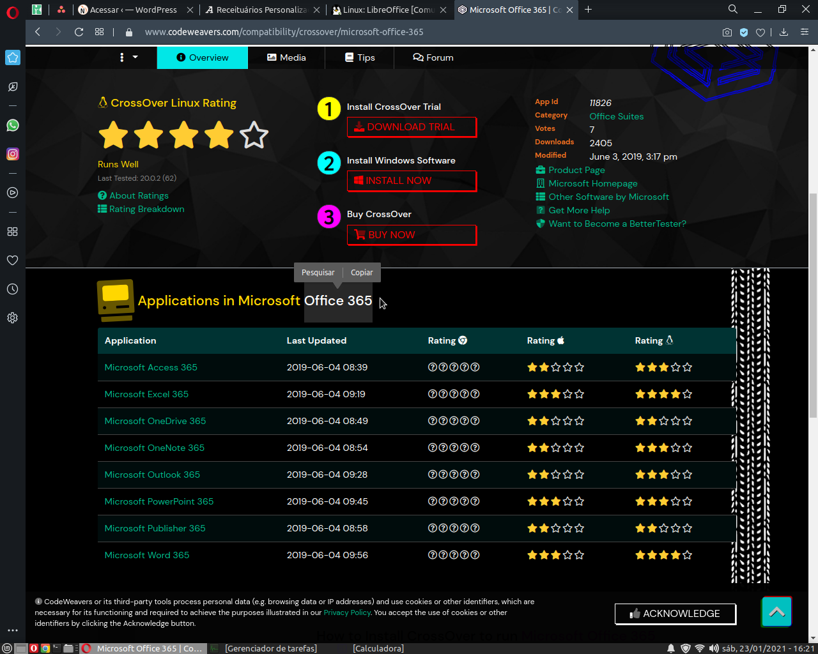Image resolution: width=818 pixels, height=654 pixels.
Task: Open Gerenciador de tarefas in taskbar
Action: (271, 648)
